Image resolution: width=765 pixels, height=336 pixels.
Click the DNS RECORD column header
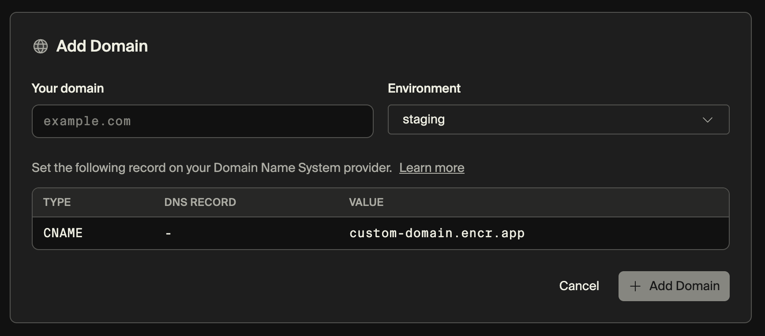200,202
